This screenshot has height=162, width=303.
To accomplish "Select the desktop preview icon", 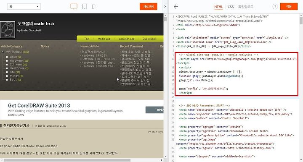I will tap(74, 7).
